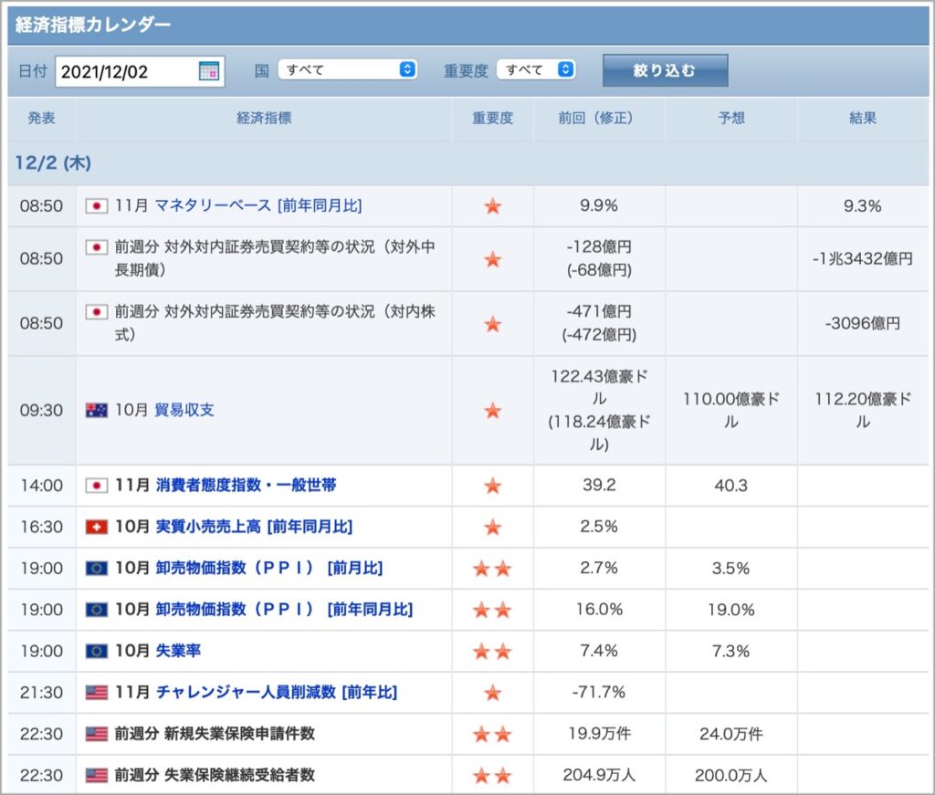This screenshot has height=795, width=935.
Task: Click the 16:30 time cell
Action: point(41,527)
